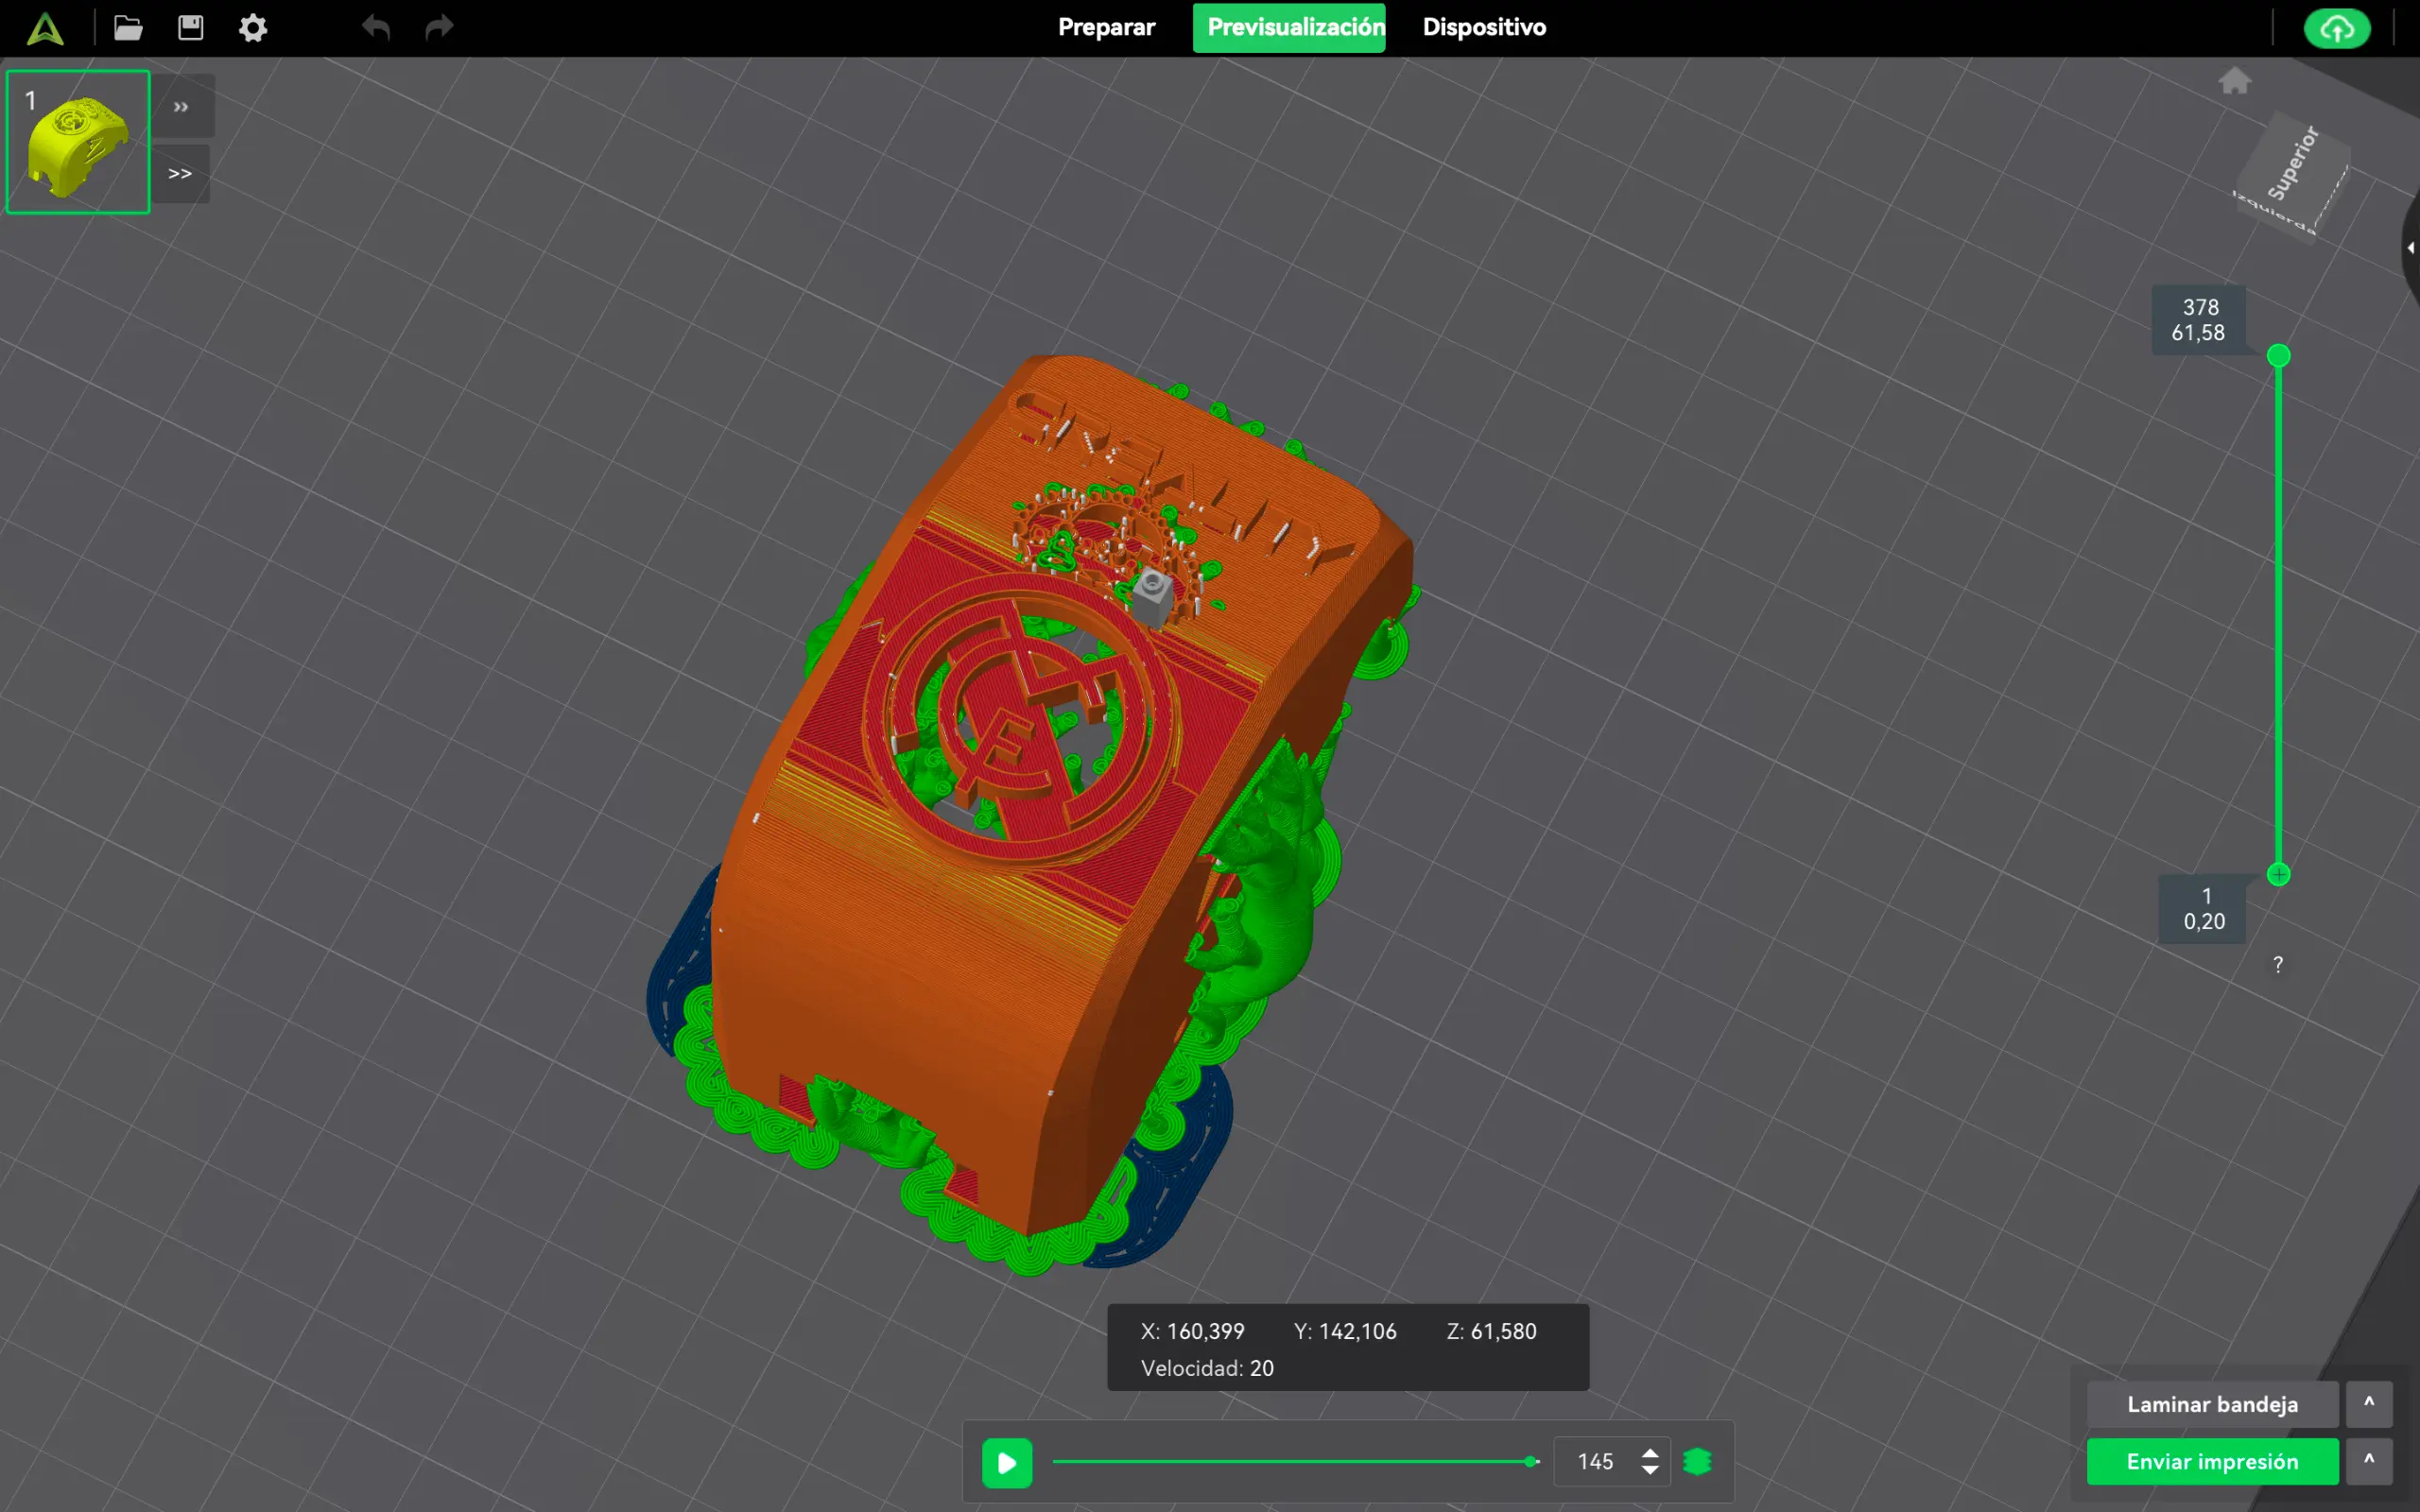2420x1512 pixels.
Task: Grab the bottom layer slider handle
Action: click(2278, 875)
